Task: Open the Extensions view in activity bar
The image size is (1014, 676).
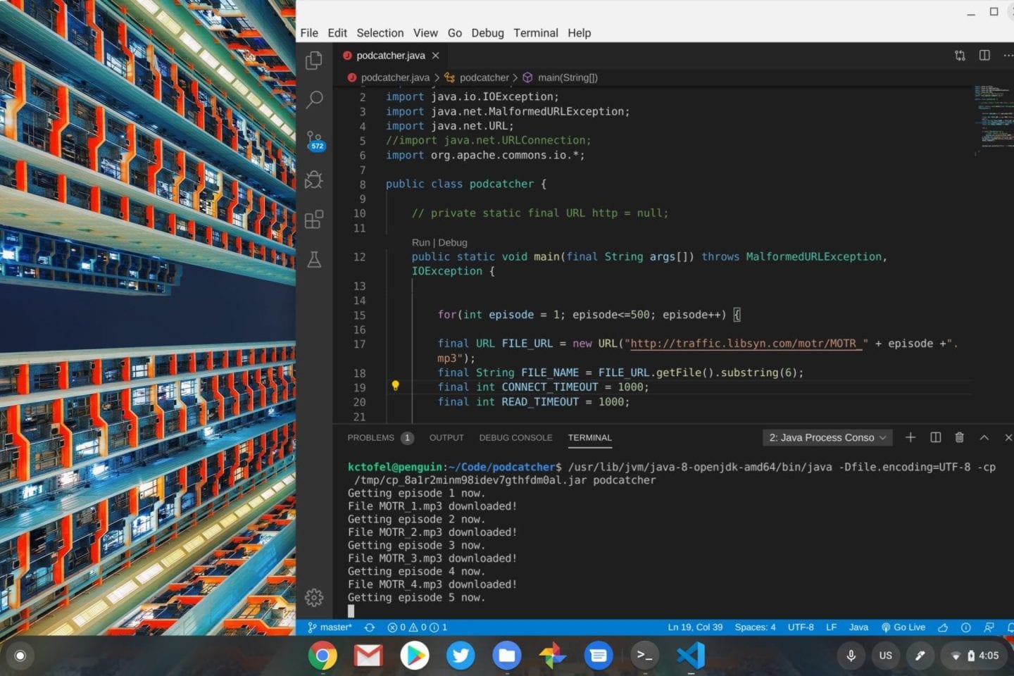Action: pos(314,219)
